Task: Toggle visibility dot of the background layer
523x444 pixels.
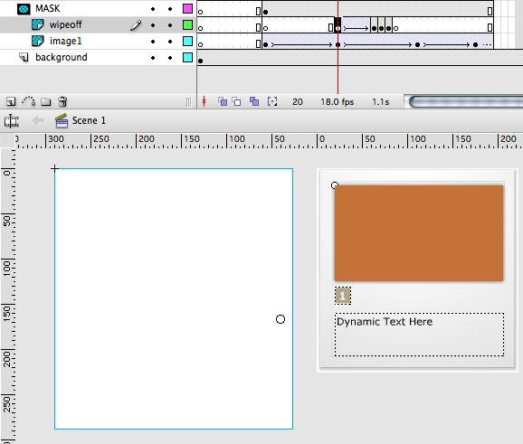Action: point(153,58)
